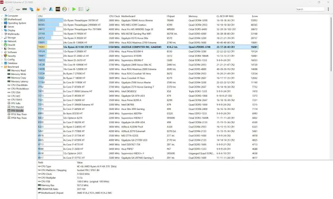This screenshot has height=199, width=333.
Task: Open the FPU Mandel benchmark
Action: pos(17,107)
